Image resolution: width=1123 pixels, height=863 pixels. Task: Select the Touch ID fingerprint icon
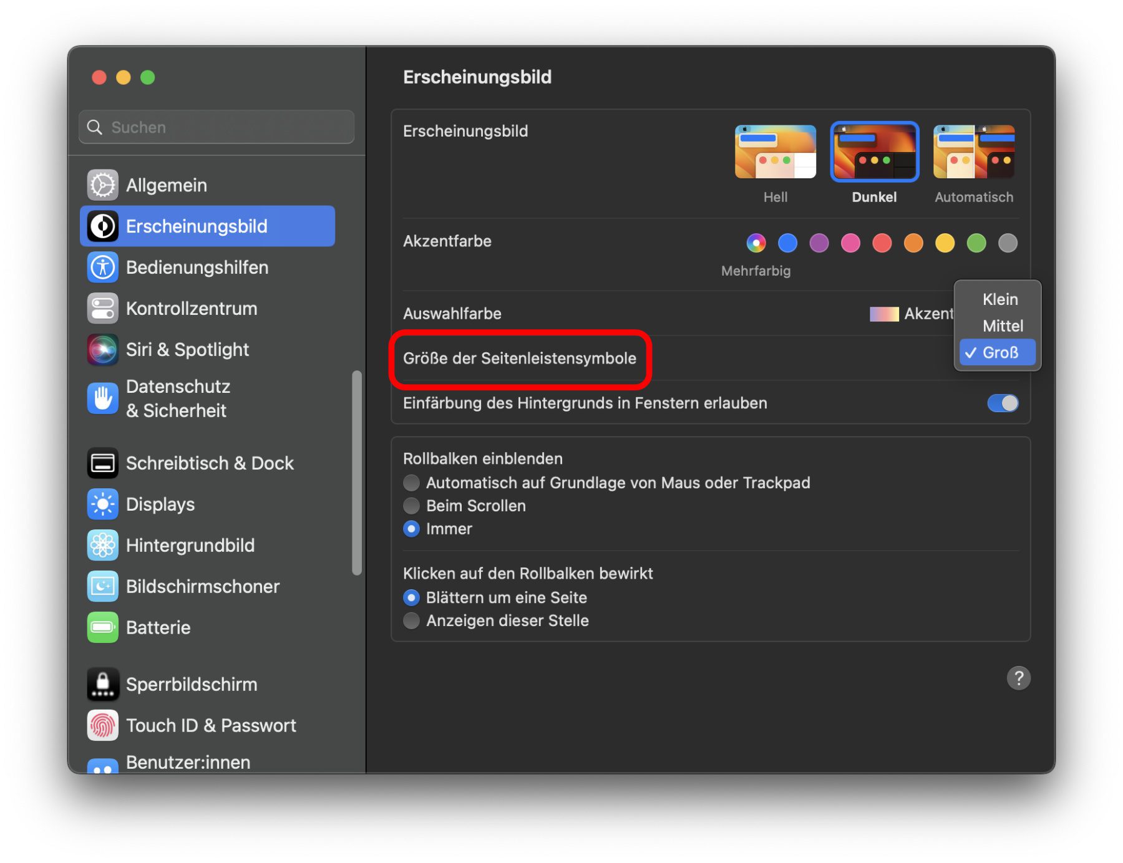point(102,725)
